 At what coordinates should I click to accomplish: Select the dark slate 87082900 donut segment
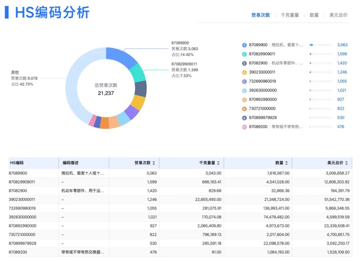[x=140, y=89]
